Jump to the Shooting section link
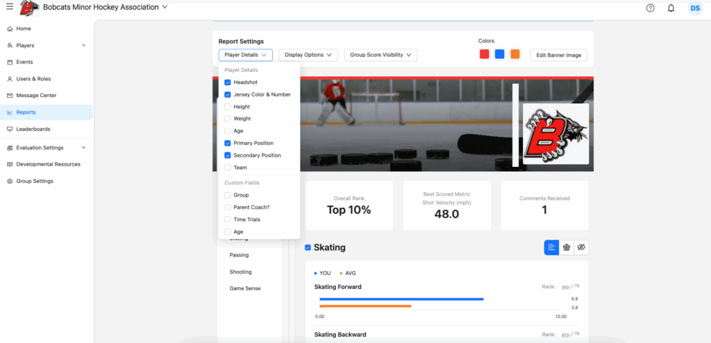 coord(241,272)
